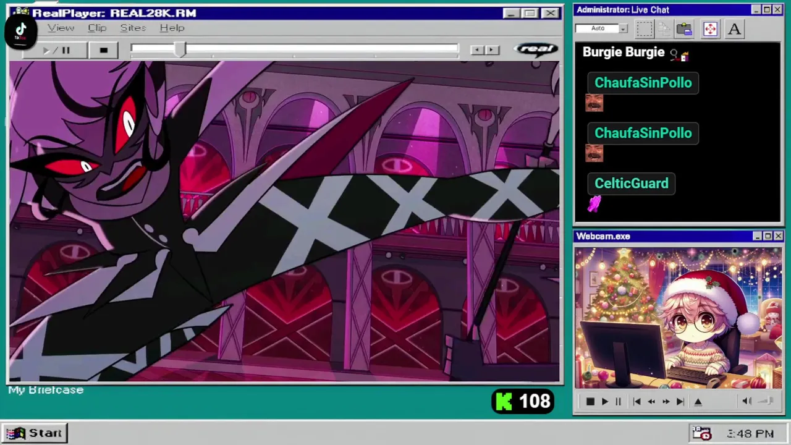
Task: Click fast forward in Webcam.exe controls
Action: (666, 402)
